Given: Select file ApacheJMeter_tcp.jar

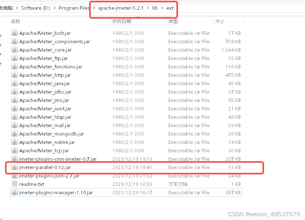Looking at the screenshot, I should pyautogui.click(x=44, y=150).
